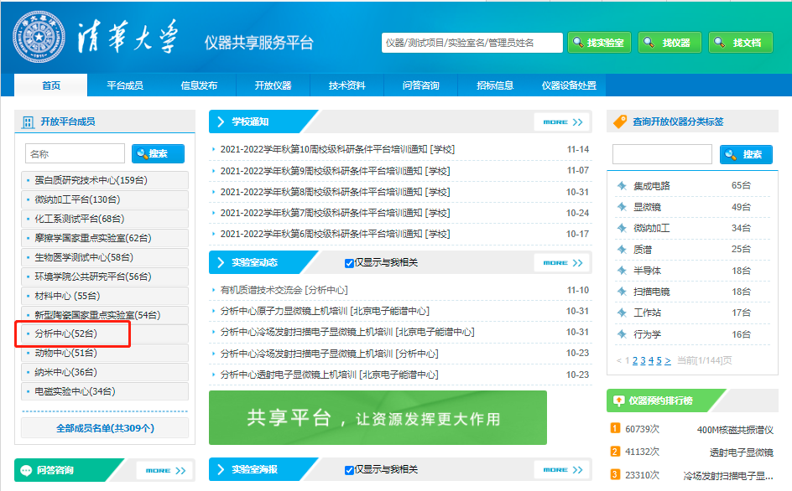Click the star icon next to 集成电路
The height and width of the screenshot is (491, 792).
[x=622, y=186]
